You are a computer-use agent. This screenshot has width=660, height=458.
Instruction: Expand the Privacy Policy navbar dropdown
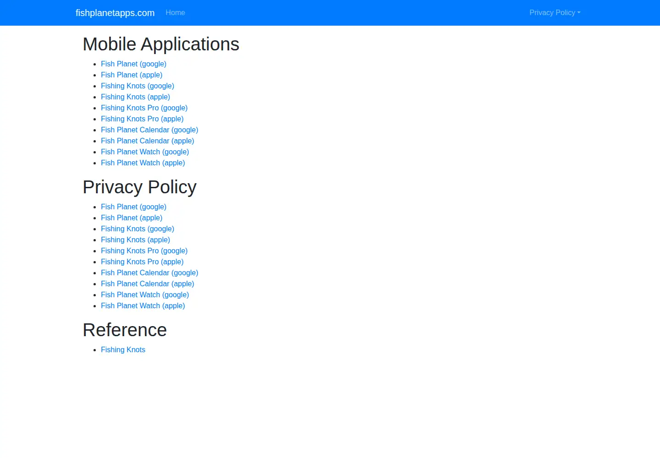pyautogui.click(x=555, y=13)
